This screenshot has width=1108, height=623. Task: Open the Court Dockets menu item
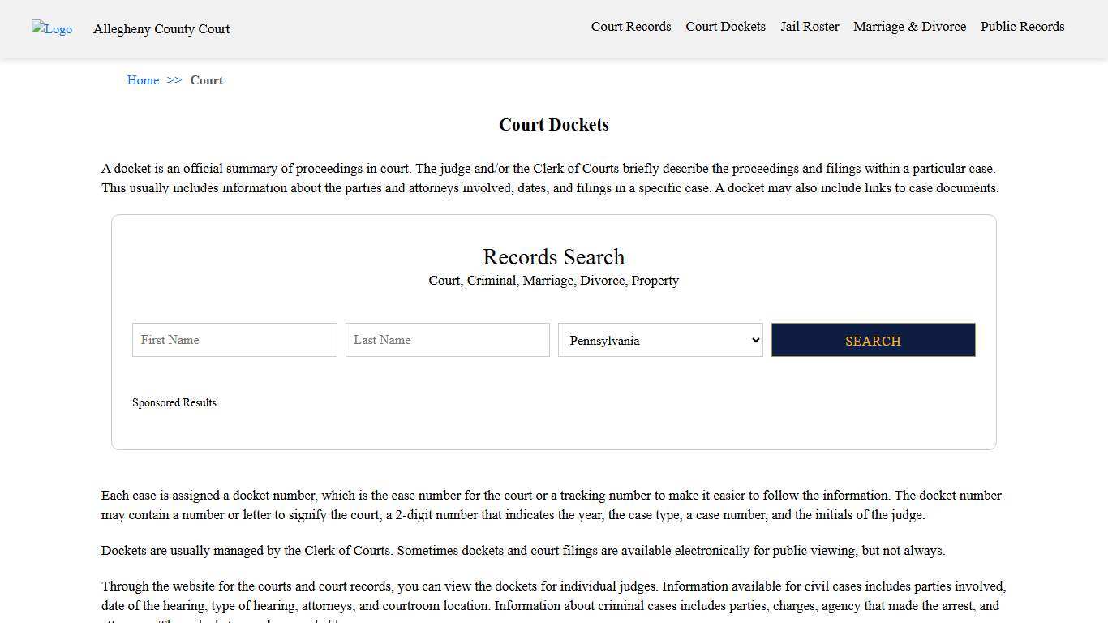[725, 27]
